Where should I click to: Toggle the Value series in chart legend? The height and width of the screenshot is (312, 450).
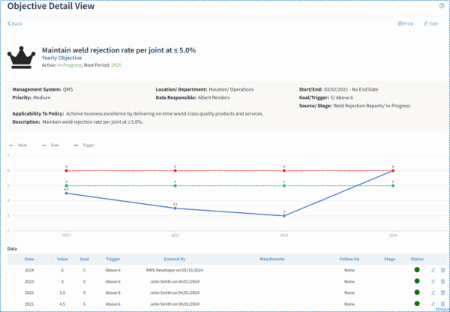(x=18, y=145)
